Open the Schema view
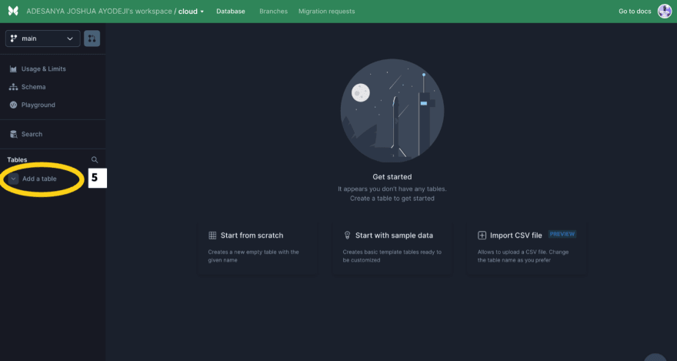 [33, 87]
